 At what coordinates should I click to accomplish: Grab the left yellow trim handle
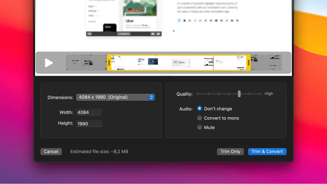click(x=109, y=63)
